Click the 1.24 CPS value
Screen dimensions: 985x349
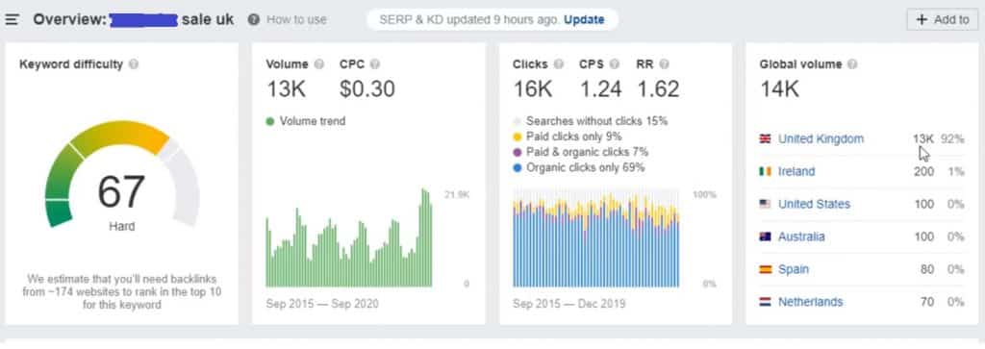pos(600,89)
